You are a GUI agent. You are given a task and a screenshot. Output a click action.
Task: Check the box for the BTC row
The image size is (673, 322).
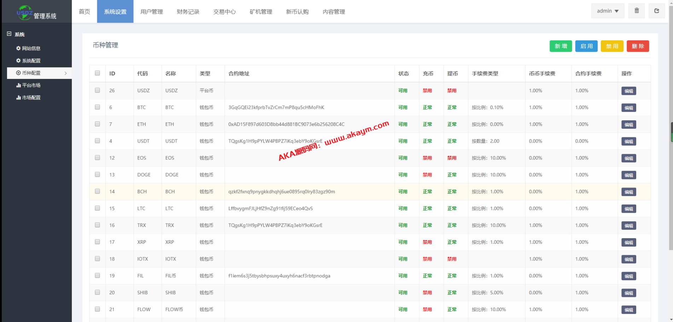click(97, 107)
